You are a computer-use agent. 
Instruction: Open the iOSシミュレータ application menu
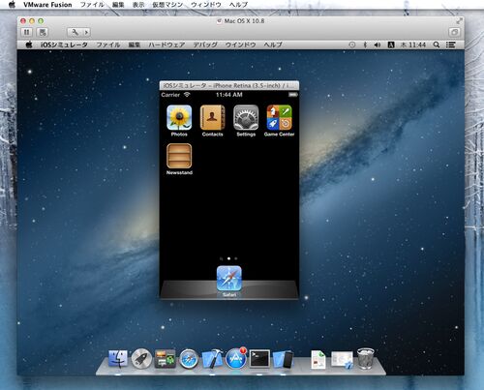point(64,45)
